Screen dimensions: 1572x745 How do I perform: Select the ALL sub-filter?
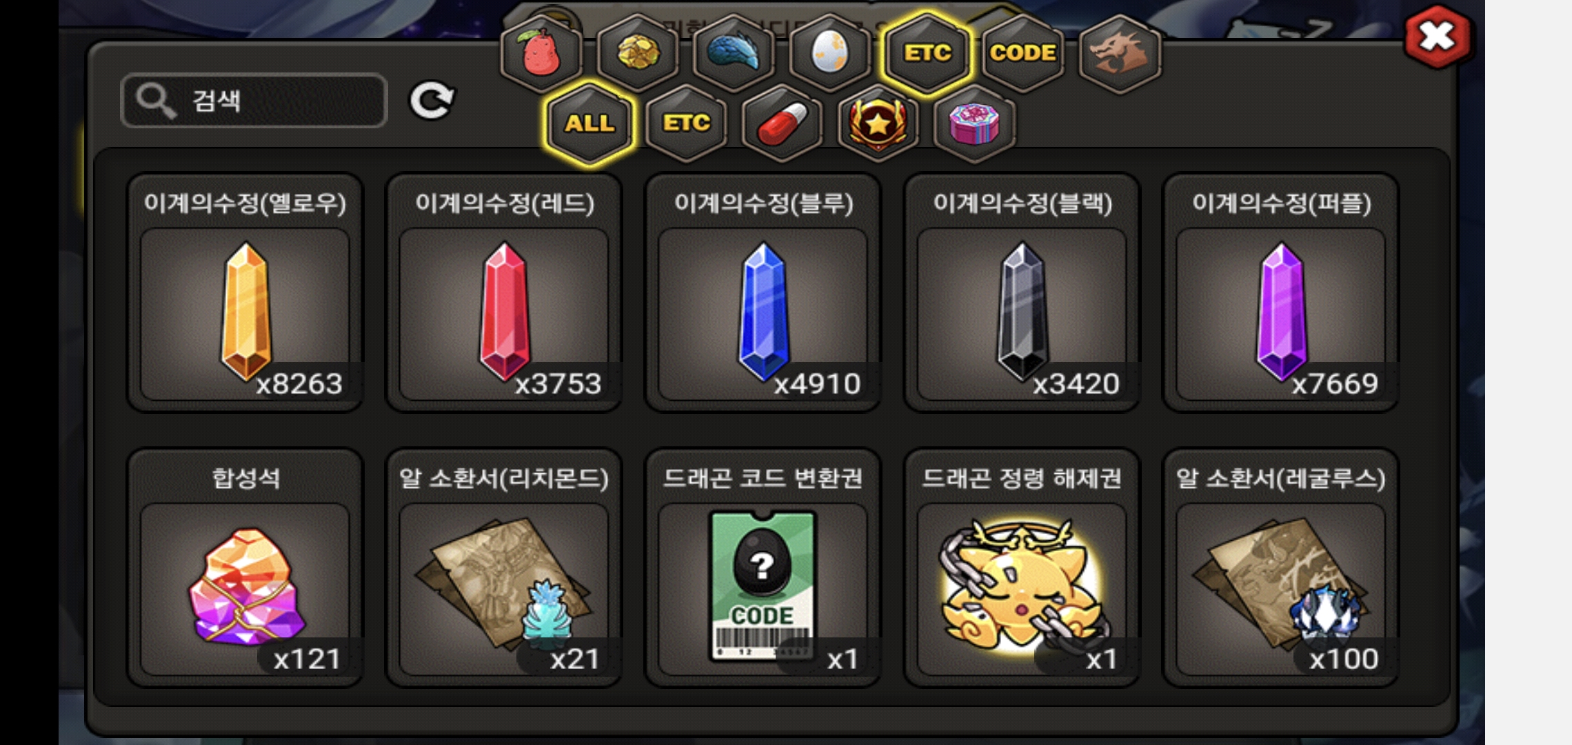click(589, 124)
